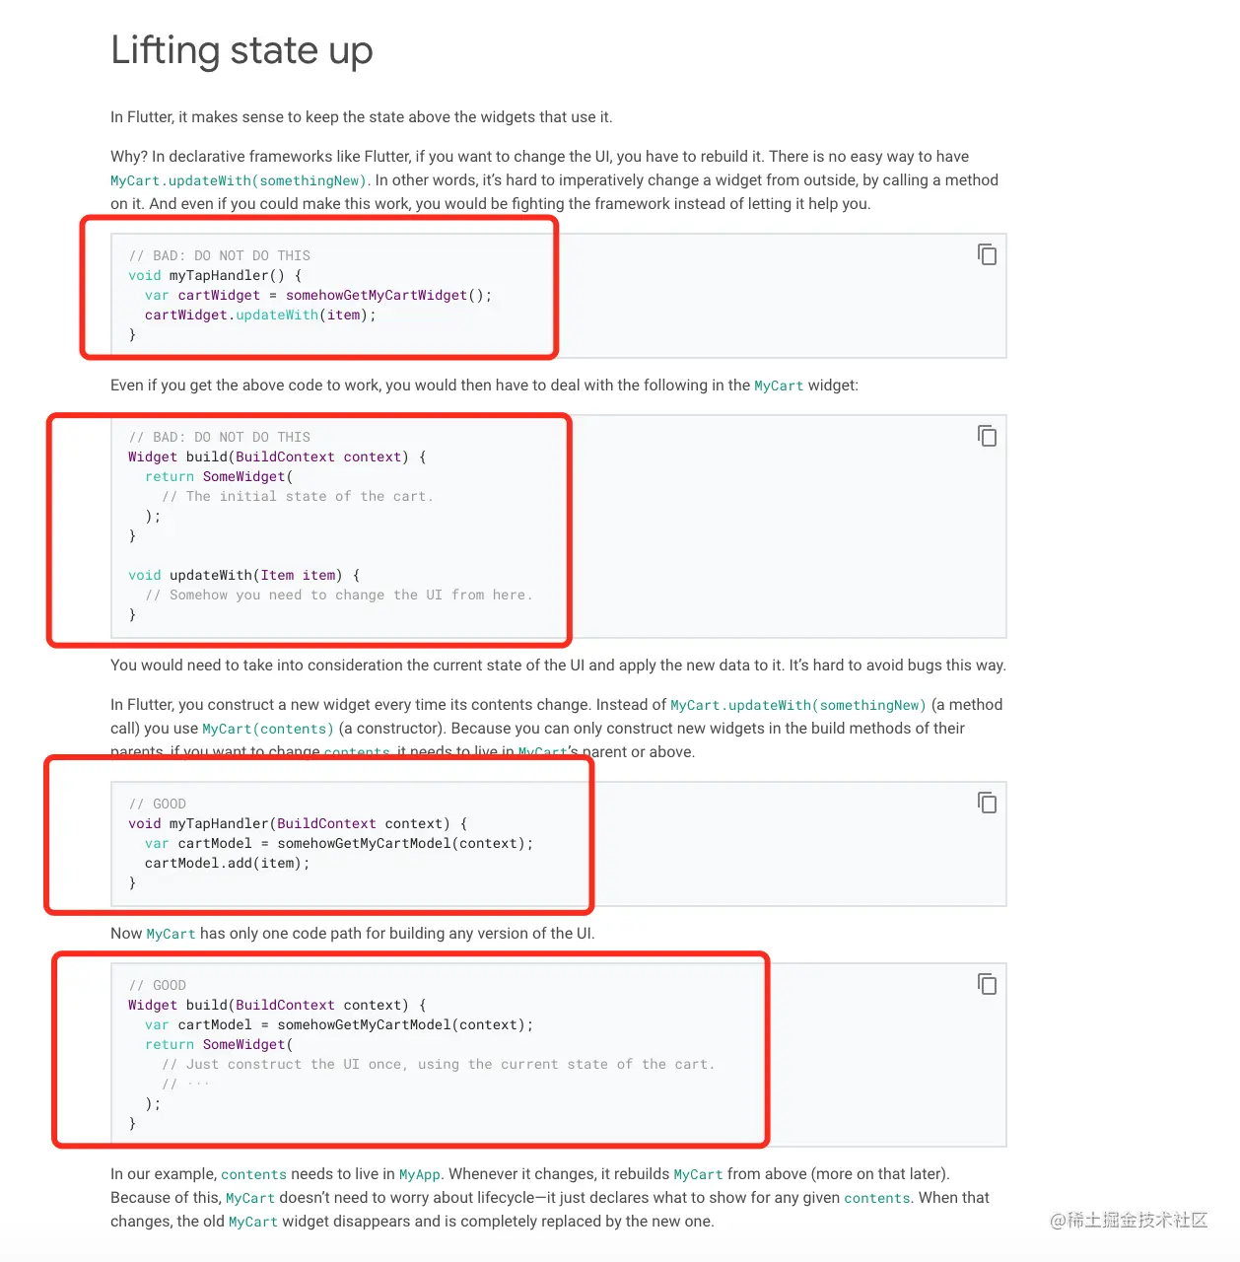Viewport: 1240px width, 1262px height.
Task: Click contents code after "In our example"
Action: pyautogui.click(x=253, y=1175)
